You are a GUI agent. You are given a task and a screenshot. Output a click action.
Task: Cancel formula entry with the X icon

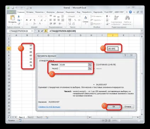[39, 31]
